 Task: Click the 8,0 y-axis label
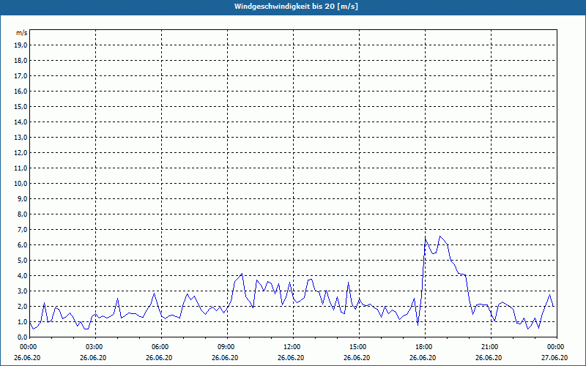(x=22, y=214)
